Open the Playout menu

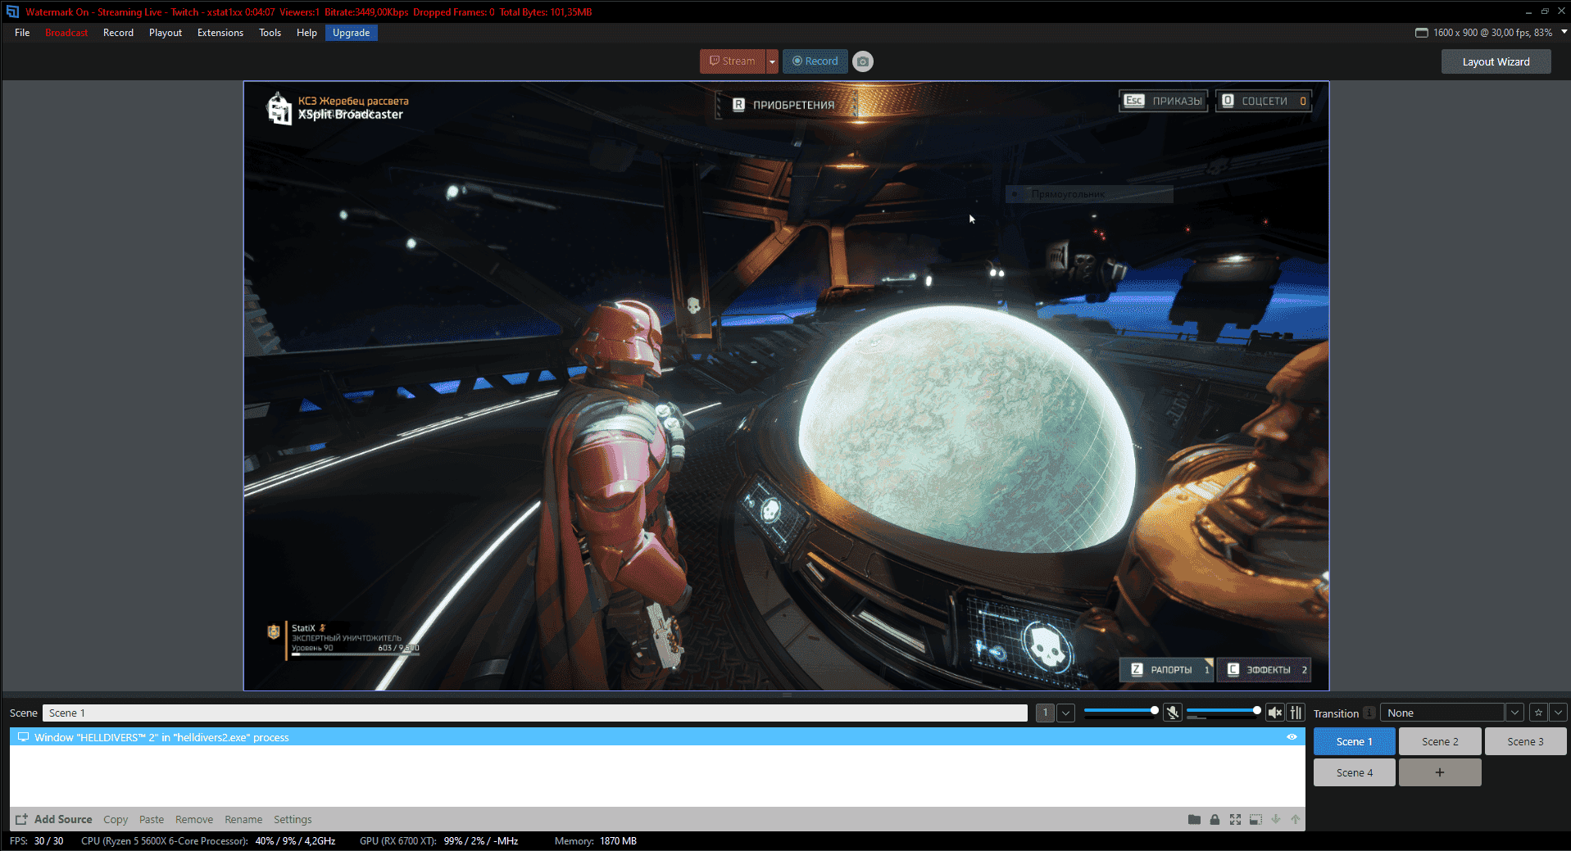tap(165, 33)
